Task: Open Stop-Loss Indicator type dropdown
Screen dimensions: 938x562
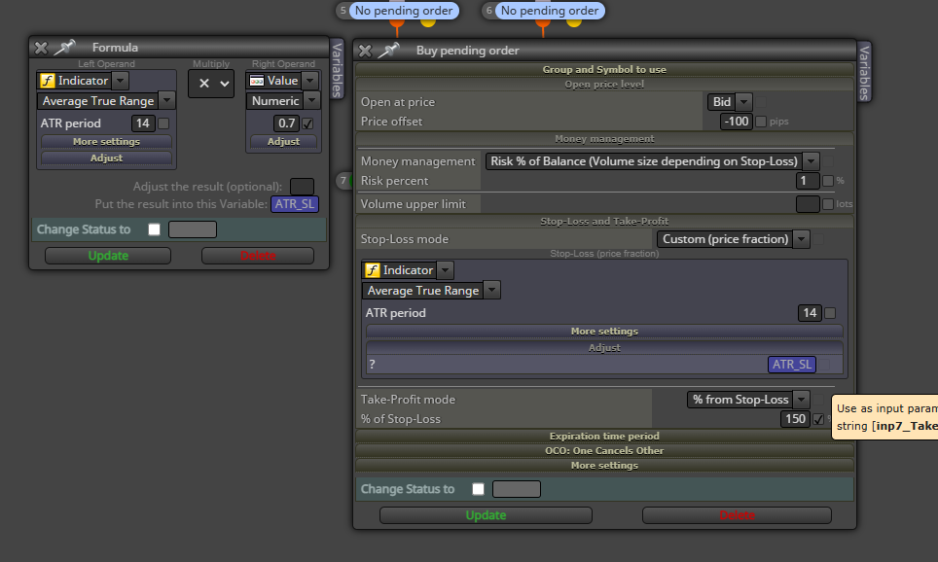Action: tap(446, 270)
